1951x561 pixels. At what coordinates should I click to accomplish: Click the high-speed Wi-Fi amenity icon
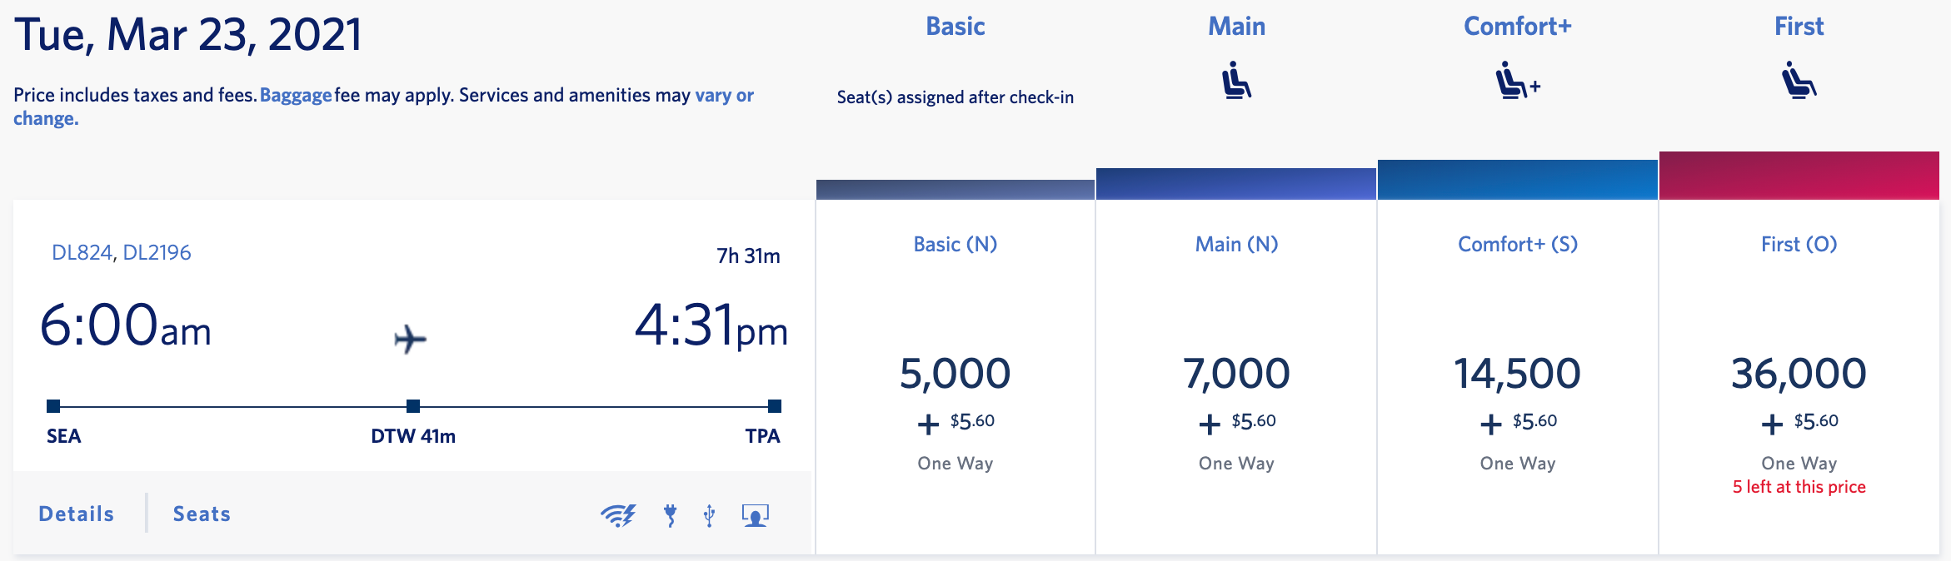(x=620, y=517)
